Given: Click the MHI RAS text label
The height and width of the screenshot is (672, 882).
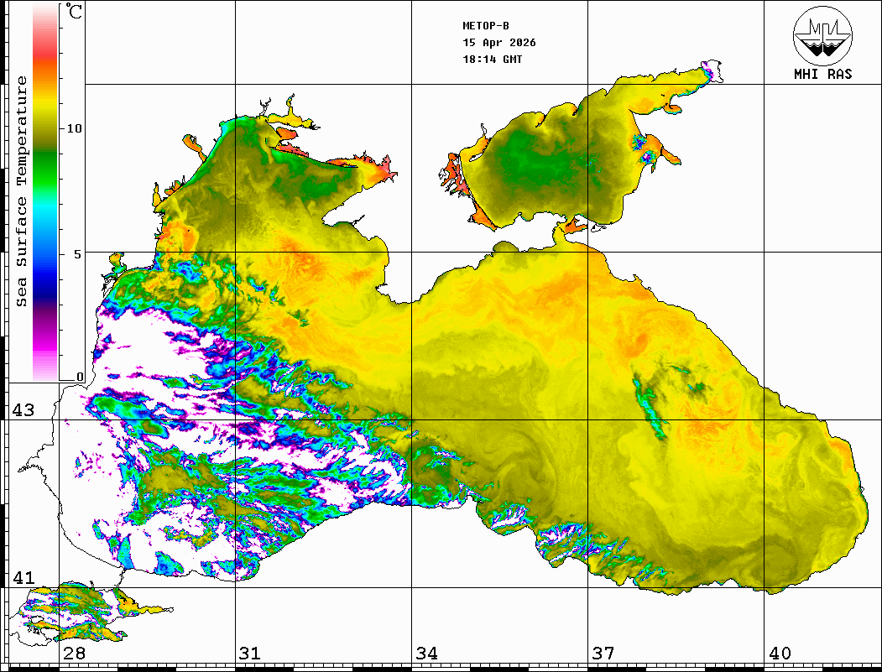Looking at the screenshot, I should tap(822, 74).
